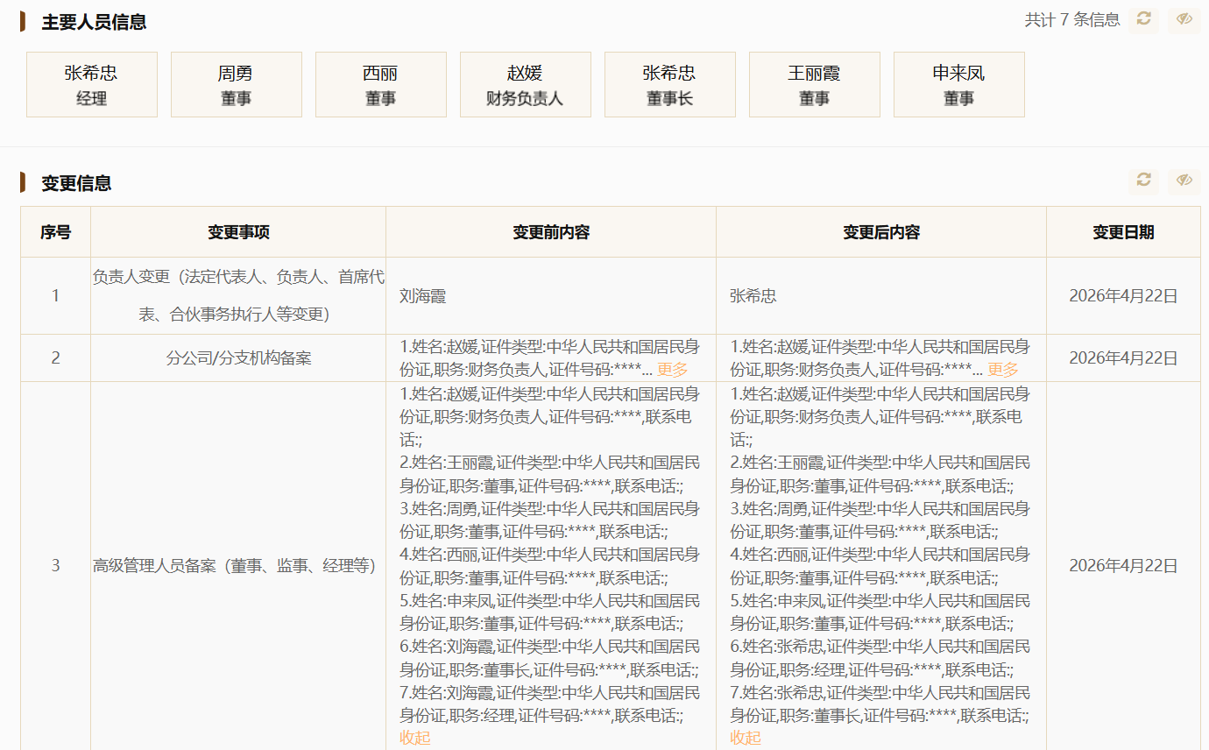1209x750 pixels.
Task: Open 周勇 董事 personnel card
Action: (237, 84)
